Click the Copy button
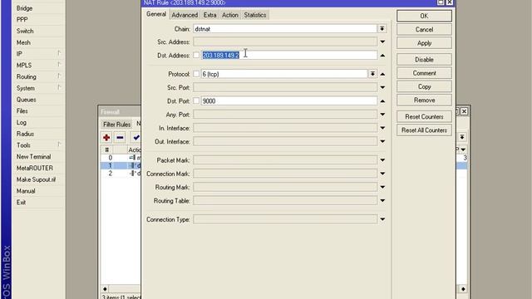This screenshot has width=532, height=299. pyautogui.click(x=424, y=86)
